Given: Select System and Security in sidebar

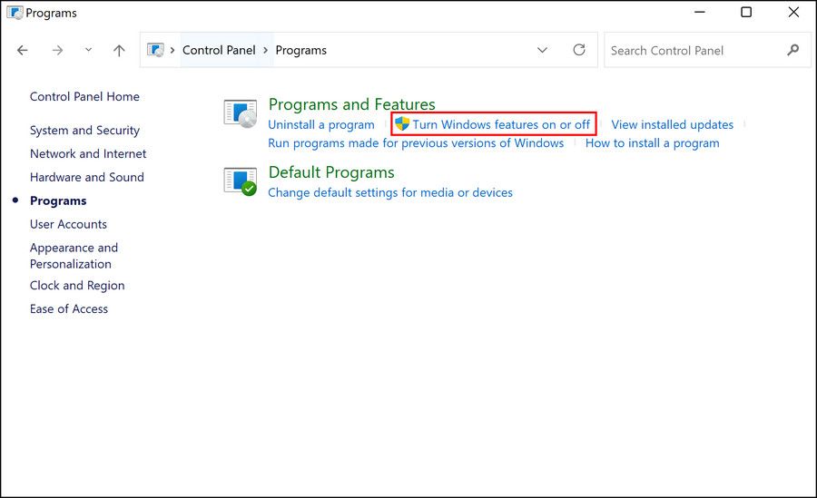Looking at the screenshot, I should [x=84, y=131].
